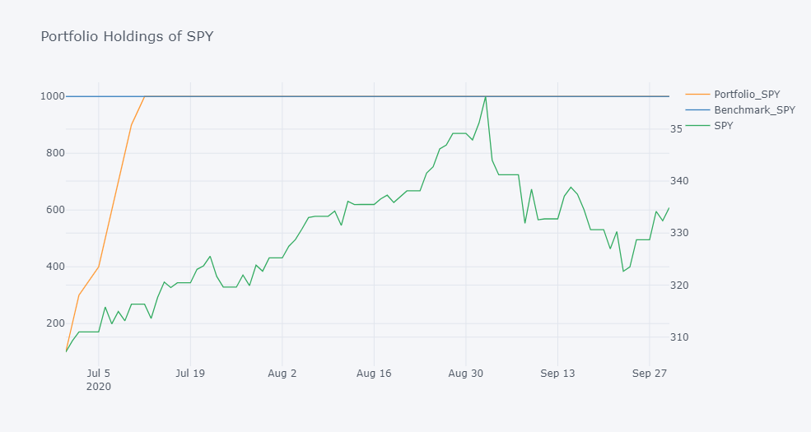Click the 1000 tick on left axis
This screenshot has height=432, width=811.
pyautogui.click(x=51, y=96)
